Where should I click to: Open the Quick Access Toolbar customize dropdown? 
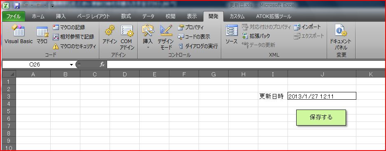click(53, 5)
